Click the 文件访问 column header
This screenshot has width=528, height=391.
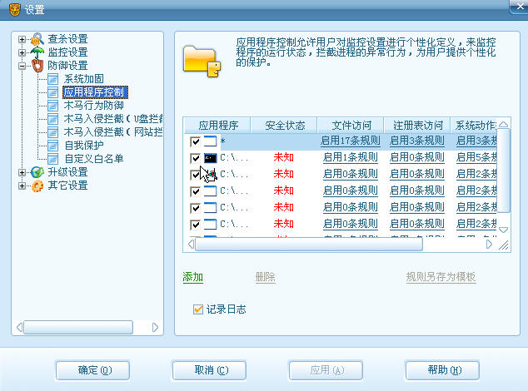(351, 126)
